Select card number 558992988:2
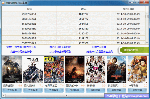This screenshot has height=99, width=150. (29, 29)
